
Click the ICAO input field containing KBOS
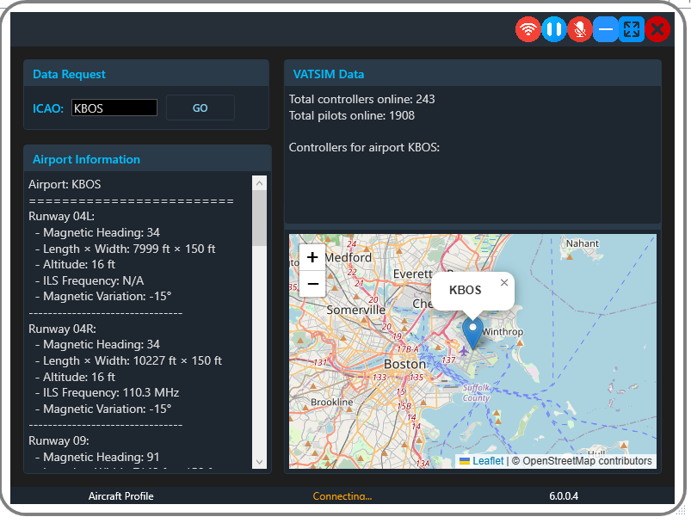114,108
